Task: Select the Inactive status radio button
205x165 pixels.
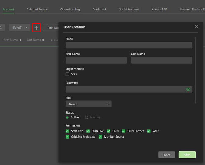Action: [x=87, y=118]
